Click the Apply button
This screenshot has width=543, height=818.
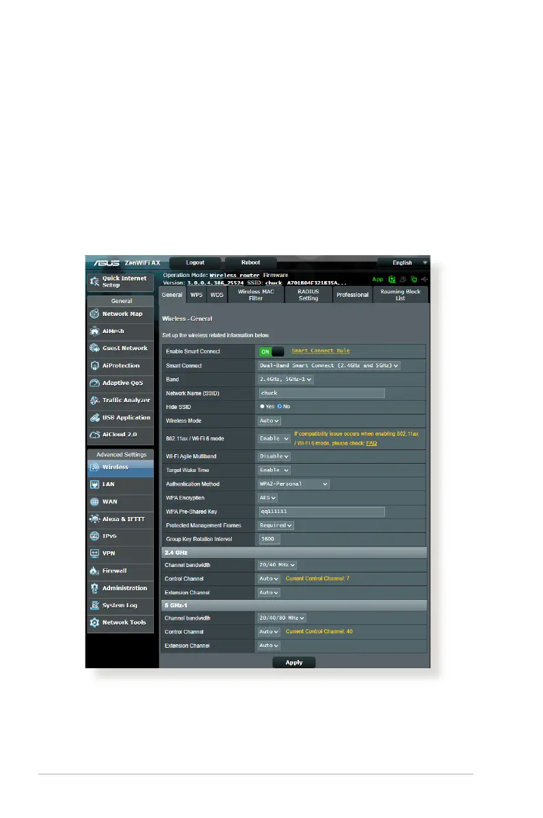pyautogui.click(x=294, y=663)
